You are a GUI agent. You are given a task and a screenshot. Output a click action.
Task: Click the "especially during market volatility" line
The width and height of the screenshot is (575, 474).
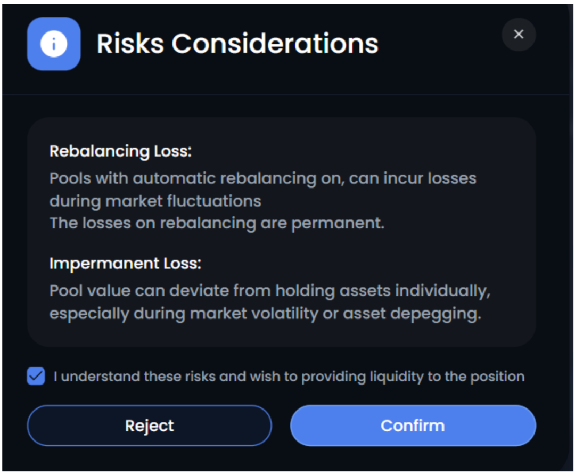(265, 314)
